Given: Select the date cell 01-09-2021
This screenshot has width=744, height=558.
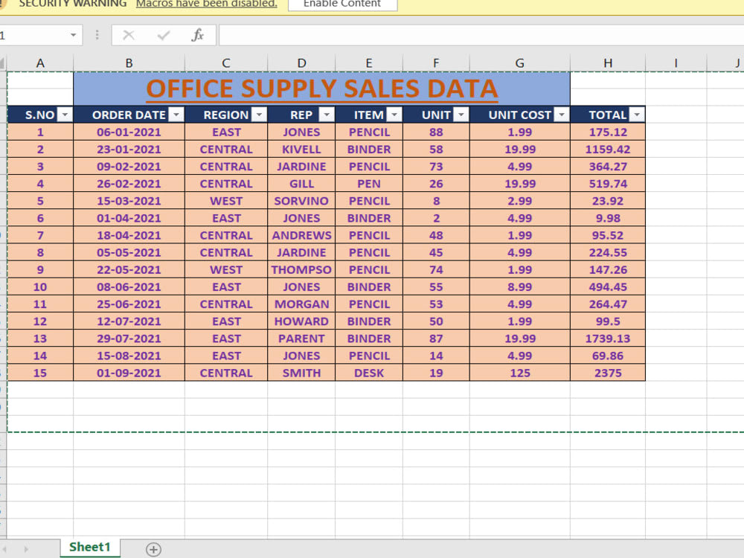Looking at the screenshot, I should [129, 373].
